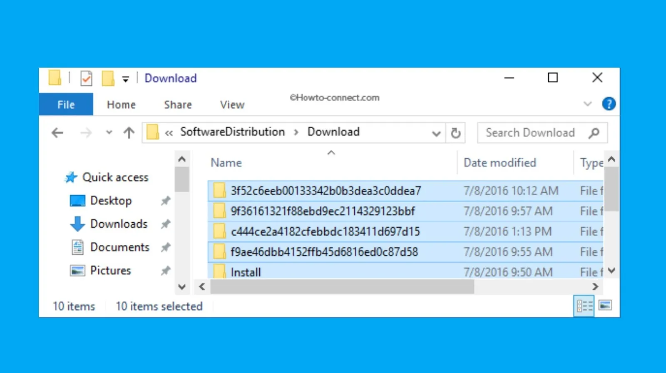
Task: Expand the ribbon with the chevron
Action: point(587,104)
